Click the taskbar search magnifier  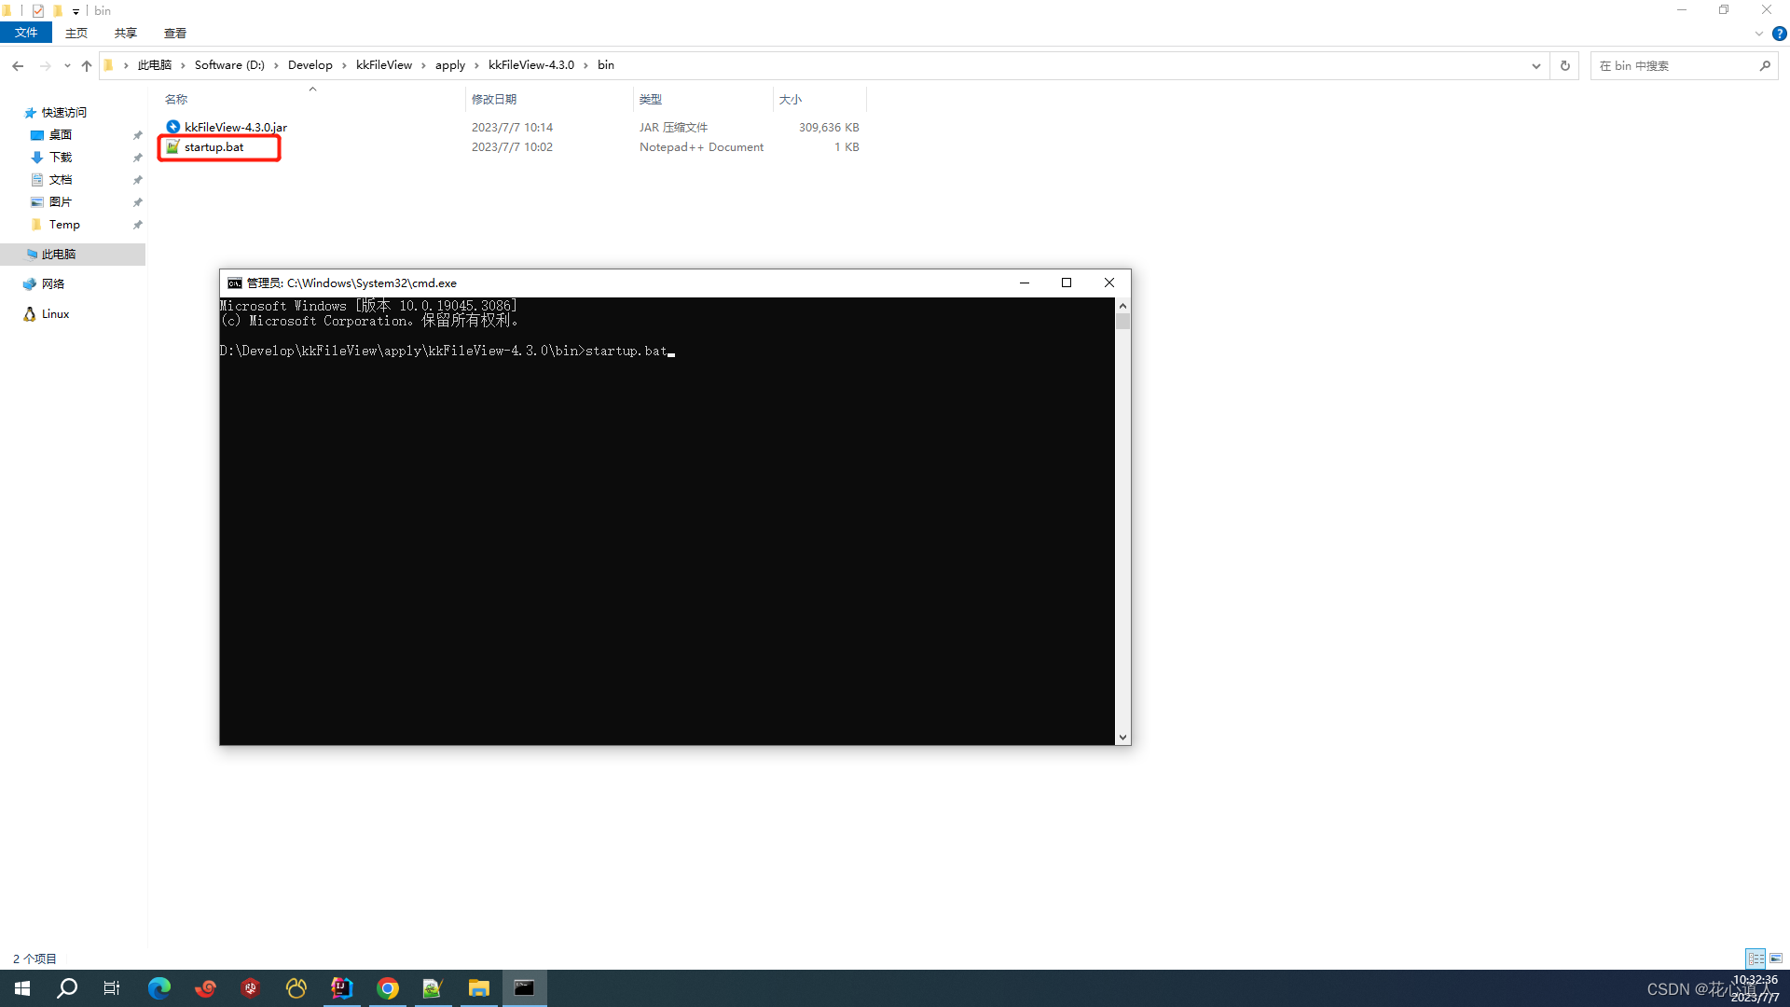(67, 988)
